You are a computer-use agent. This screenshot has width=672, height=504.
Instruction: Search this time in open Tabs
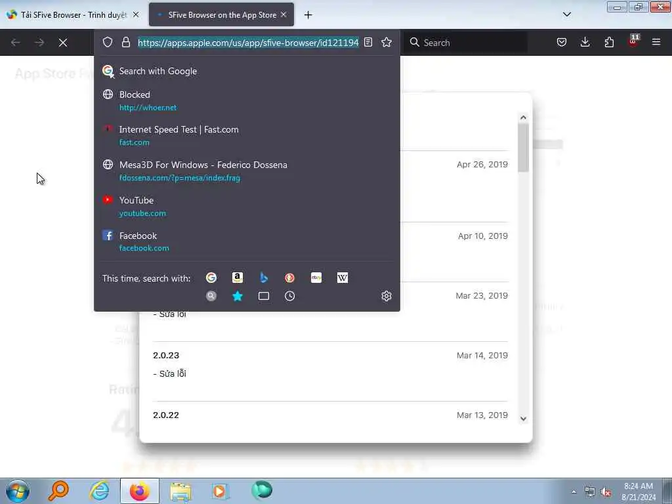(x=264, y=296)
